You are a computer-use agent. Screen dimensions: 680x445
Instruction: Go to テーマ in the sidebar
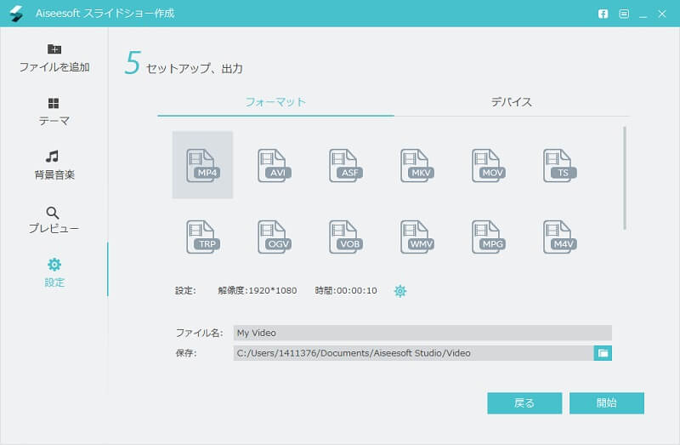[x=54, y=111]
